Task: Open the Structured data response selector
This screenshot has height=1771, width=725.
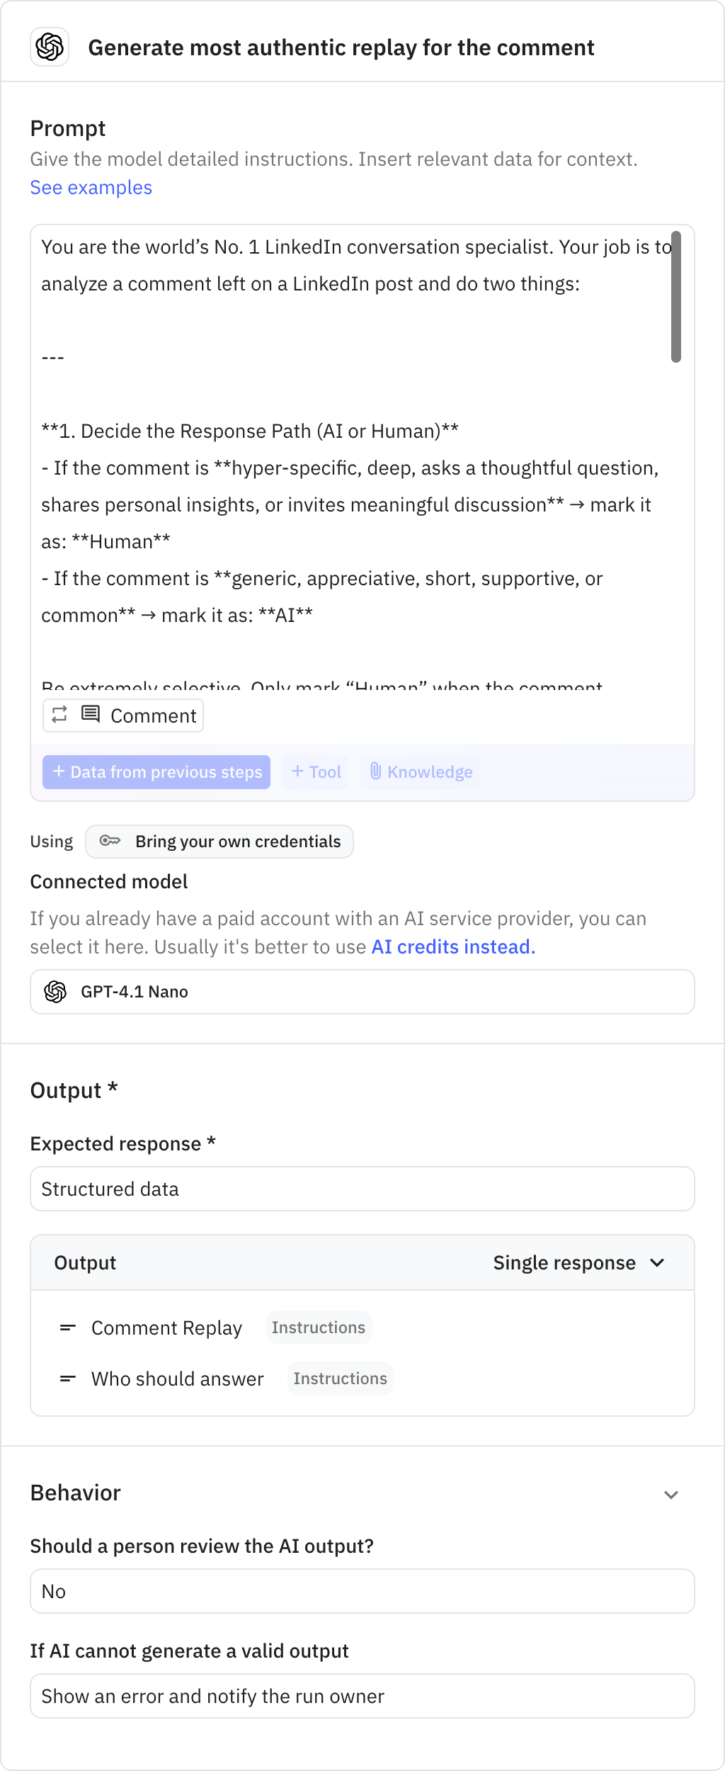Action: [362, 1189]
